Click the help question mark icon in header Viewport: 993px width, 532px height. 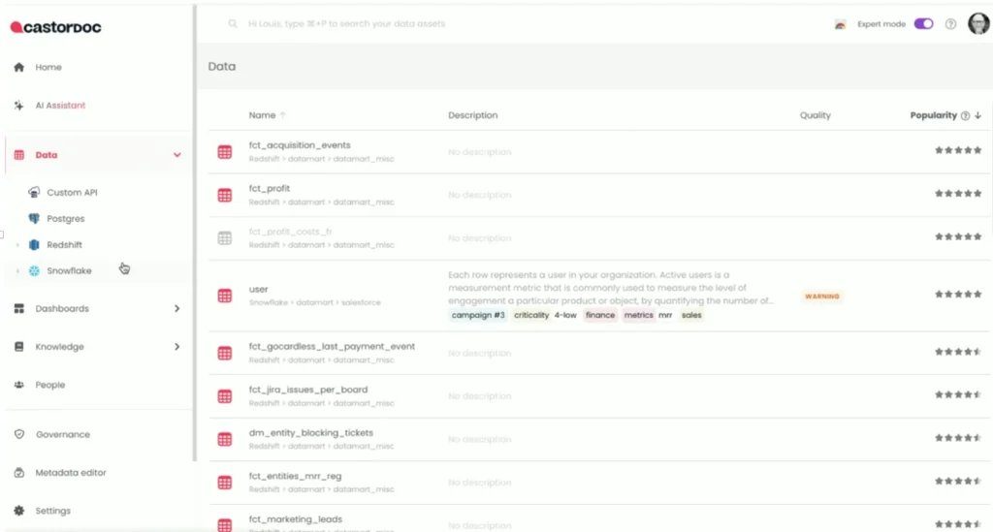pyautogui.click(x=950, y=24)
